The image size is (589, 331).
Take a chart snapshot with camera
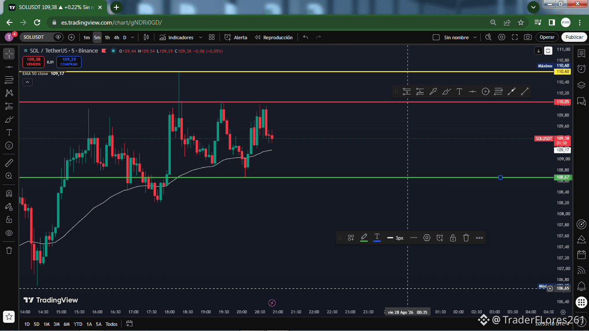pos(528,37)
